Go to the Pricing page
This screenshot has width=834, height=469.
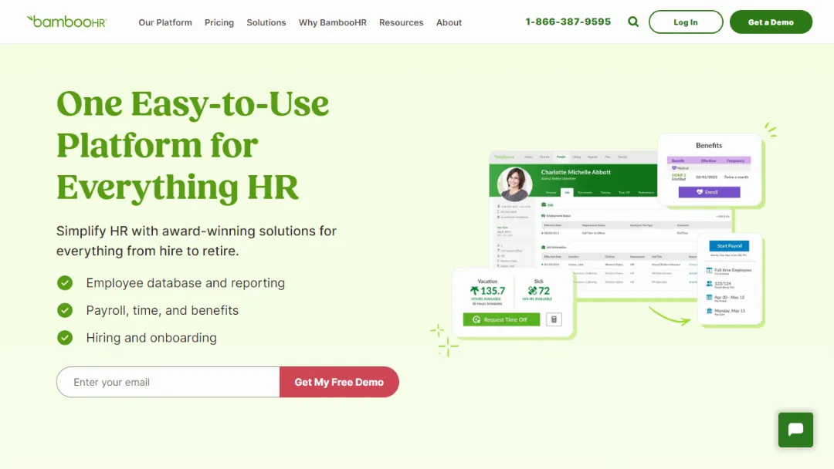pyautogui.click(x=219, y=22)
